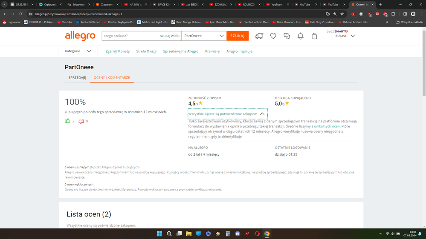This screenshot has height=239, width=426.
Task: Open Sprzedawaj na Allegro link
Action: 181,51
